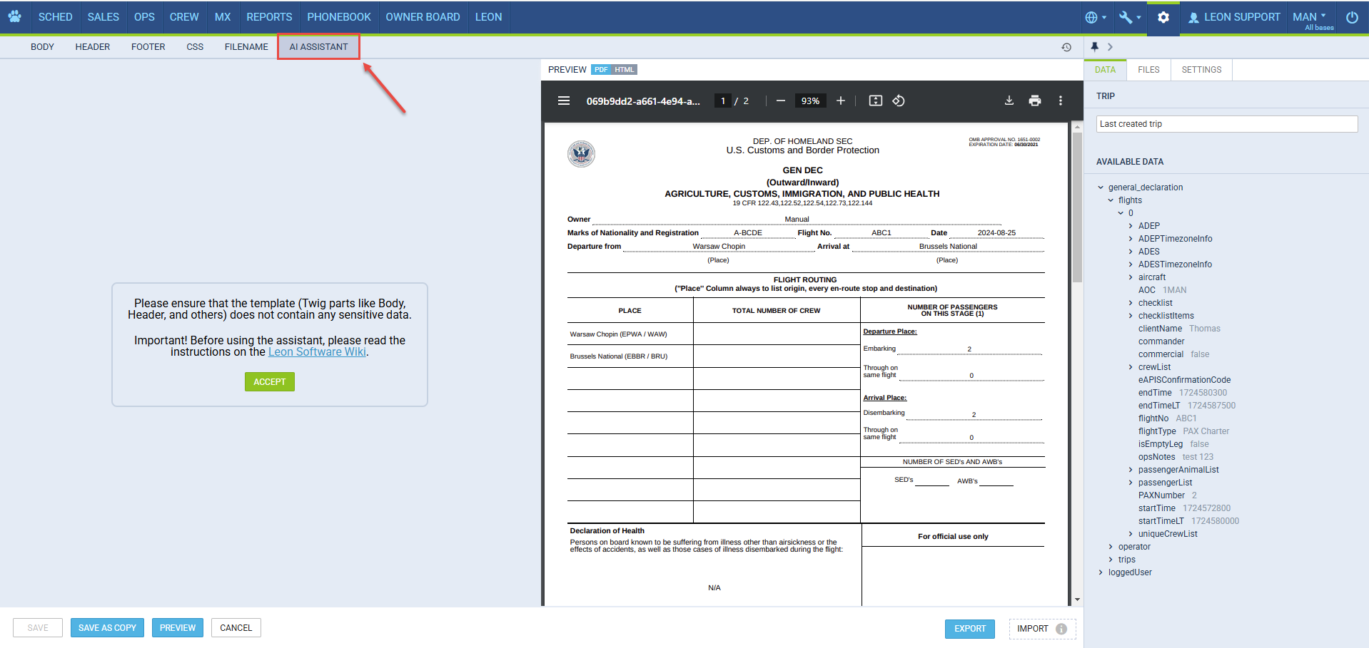This screenshot has width=1369, height=648.
Task: Open the FILENAME tab
Action: 246,47
